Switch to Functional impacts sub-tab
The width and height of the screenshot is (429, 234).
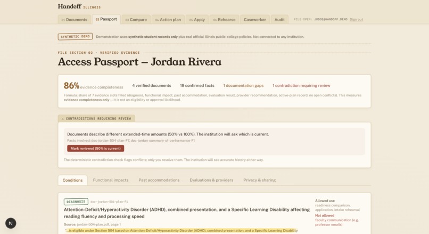111,180
